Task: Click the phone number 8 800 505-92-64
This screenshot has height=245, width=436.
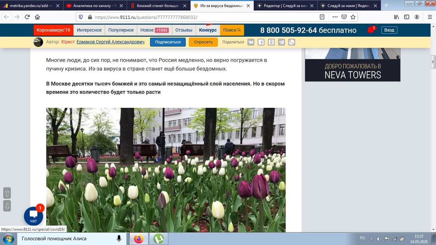Action: [x=288, y=30]
